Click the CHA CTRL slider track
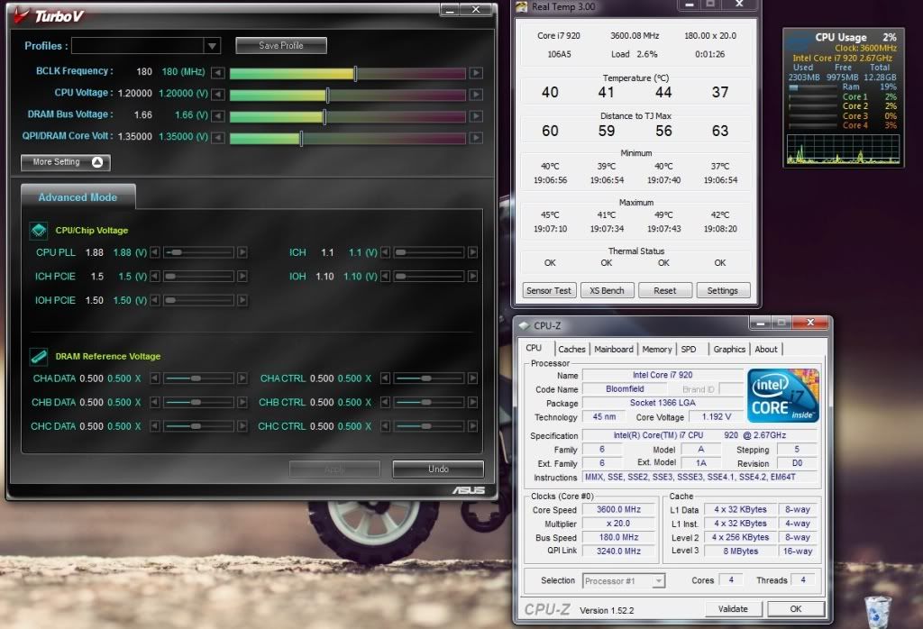 tap(428, 378)
